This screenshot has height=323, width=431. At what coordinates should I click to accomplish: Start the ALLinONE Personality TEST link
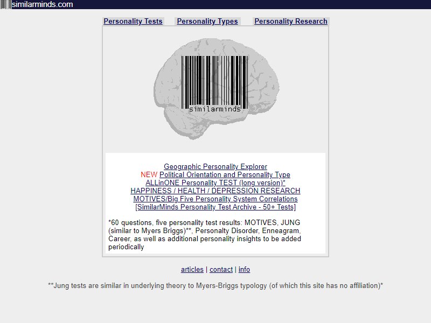[215, 182]
